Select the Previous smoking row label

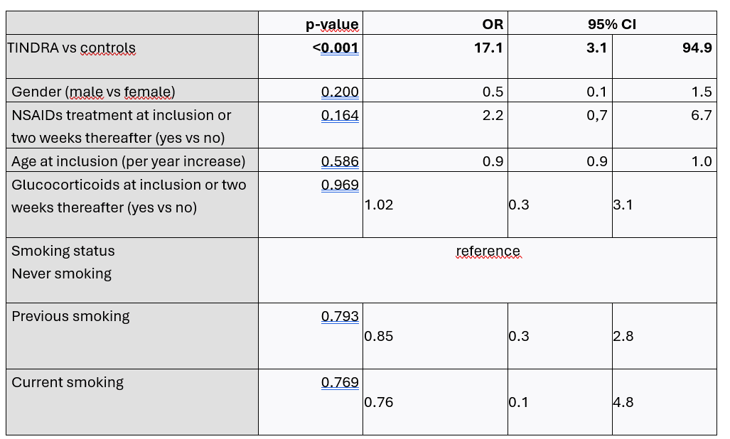(x=70, y=316)
